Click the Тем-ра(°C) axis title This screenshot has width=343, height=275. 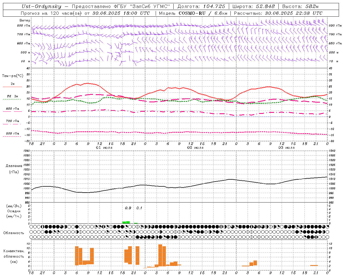point(13,76)
